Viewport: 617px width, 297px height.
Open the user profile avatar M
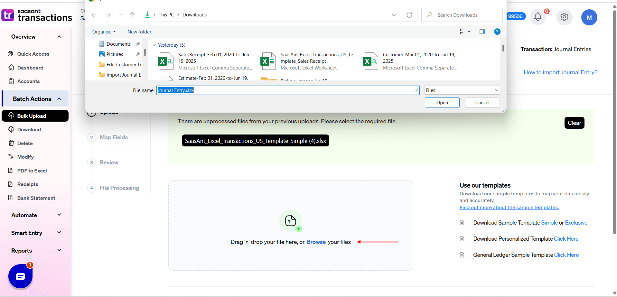point(589,17)
